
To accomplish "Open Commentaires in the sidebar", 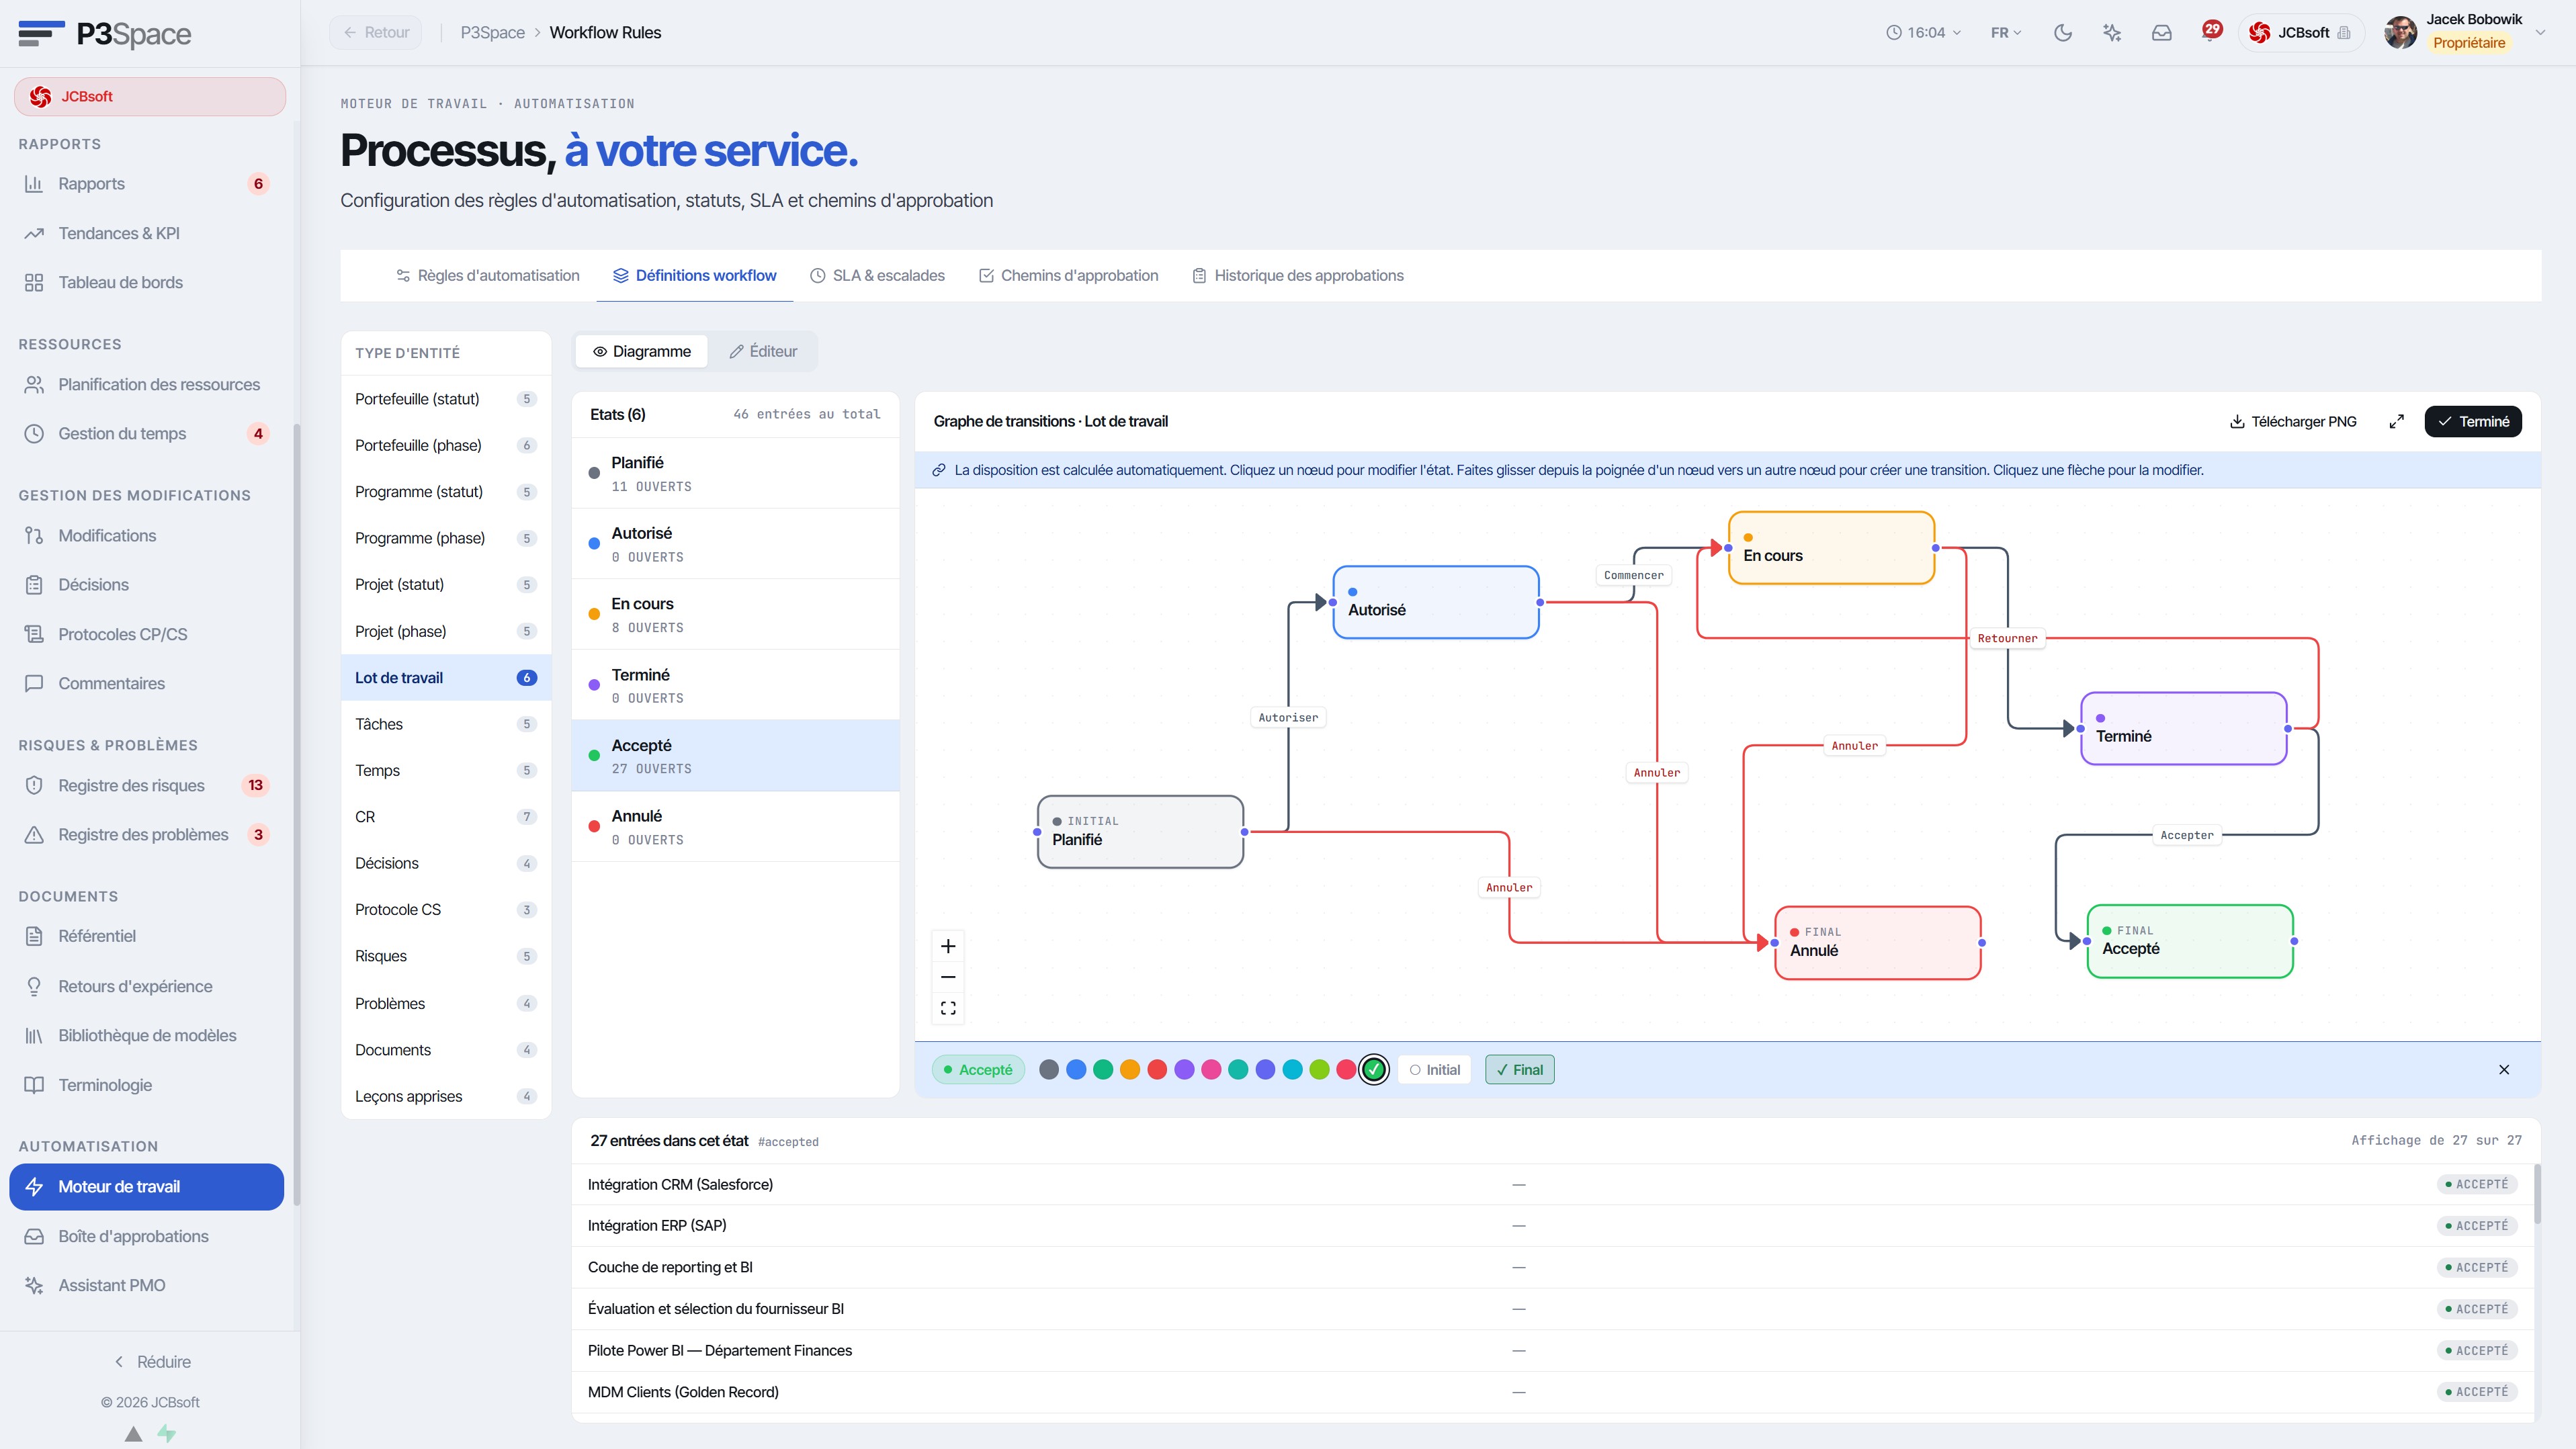I will tap(148, 683).
